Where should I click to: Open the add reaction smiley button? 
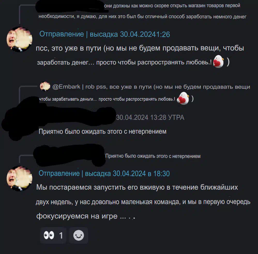coord(79,235)
